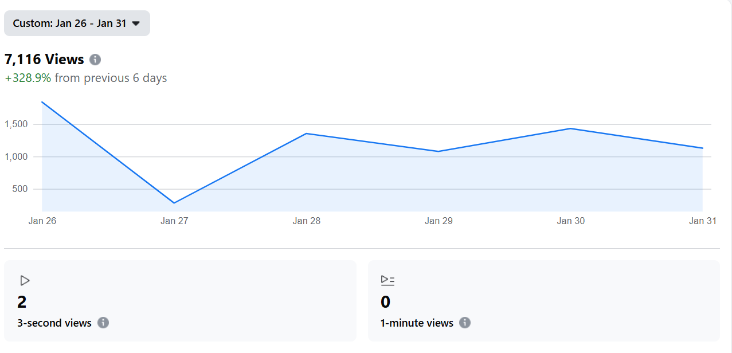The width and height of the screenshot is (732, 353).
Task: Click the play triangle icon above the 2 count
Action: pos(25,280)
